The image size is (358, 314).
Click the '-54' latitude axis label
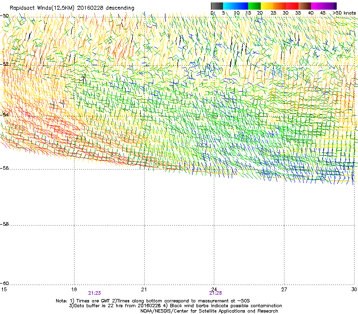pyautogui.click(x=4, y=114)
